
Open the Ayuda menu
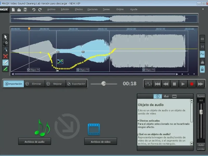coord(134,9)
